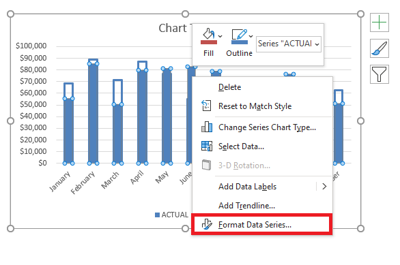Click the January category label
Screen dimensions: 400x265
[59, 181]
